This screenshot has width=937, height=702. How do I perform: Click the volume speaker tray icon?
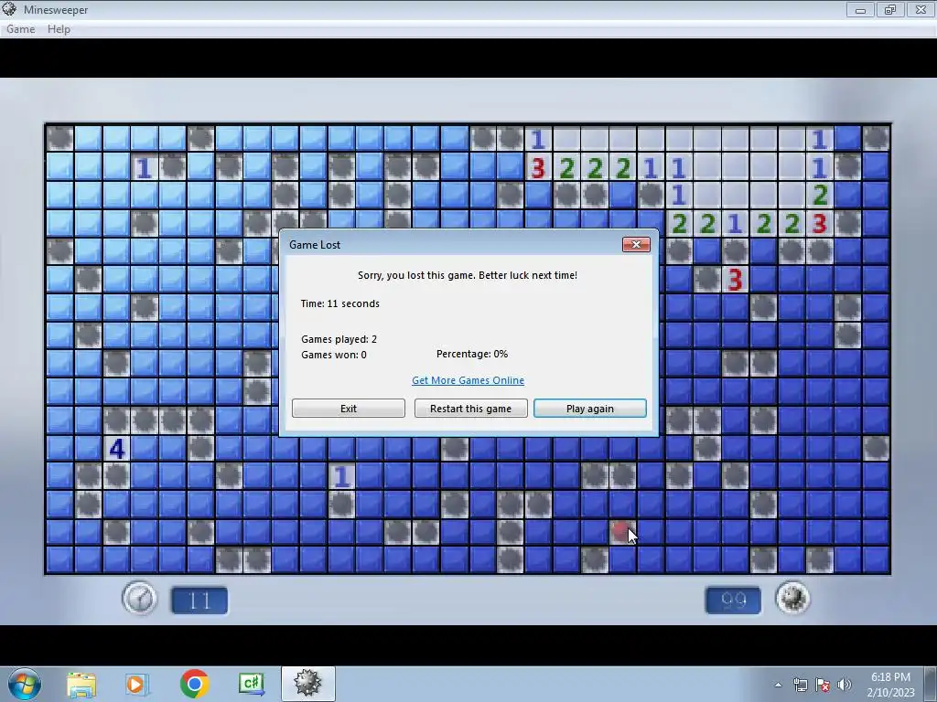(845, 685)
